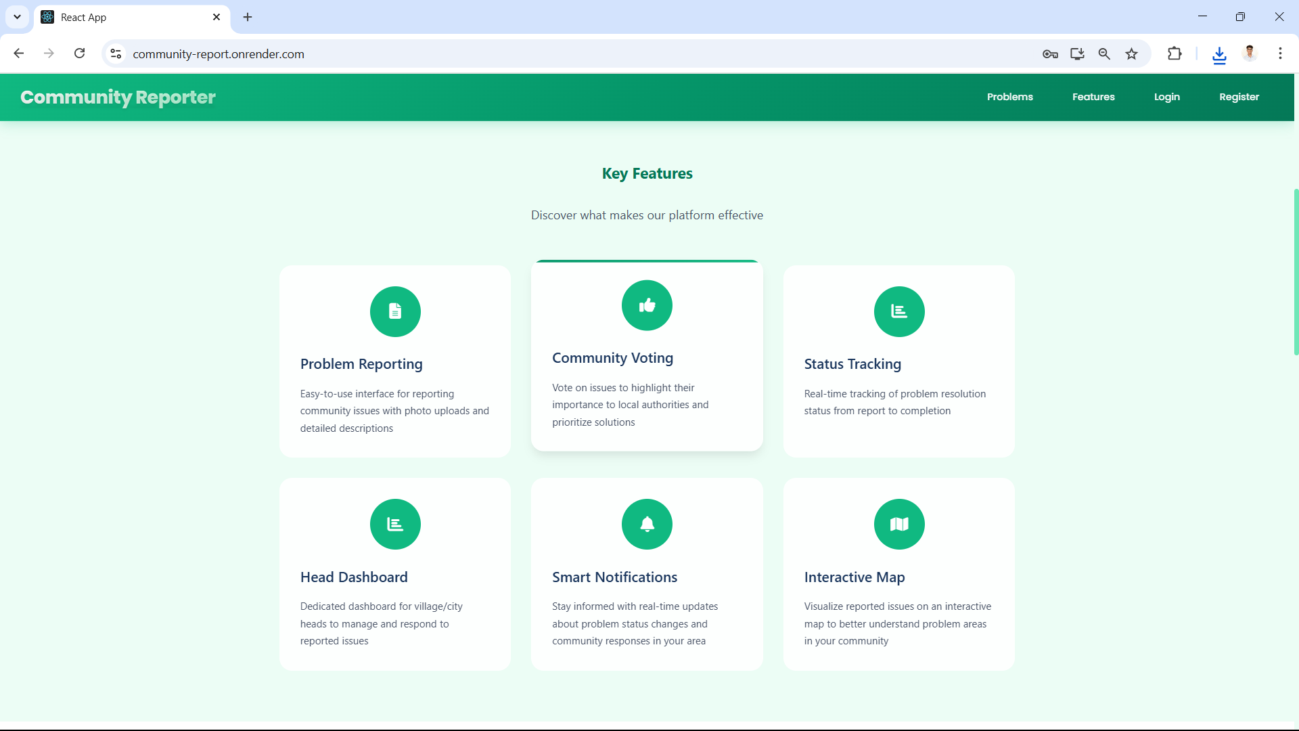Expand the tab search dropdown arrow

point(17,17)
